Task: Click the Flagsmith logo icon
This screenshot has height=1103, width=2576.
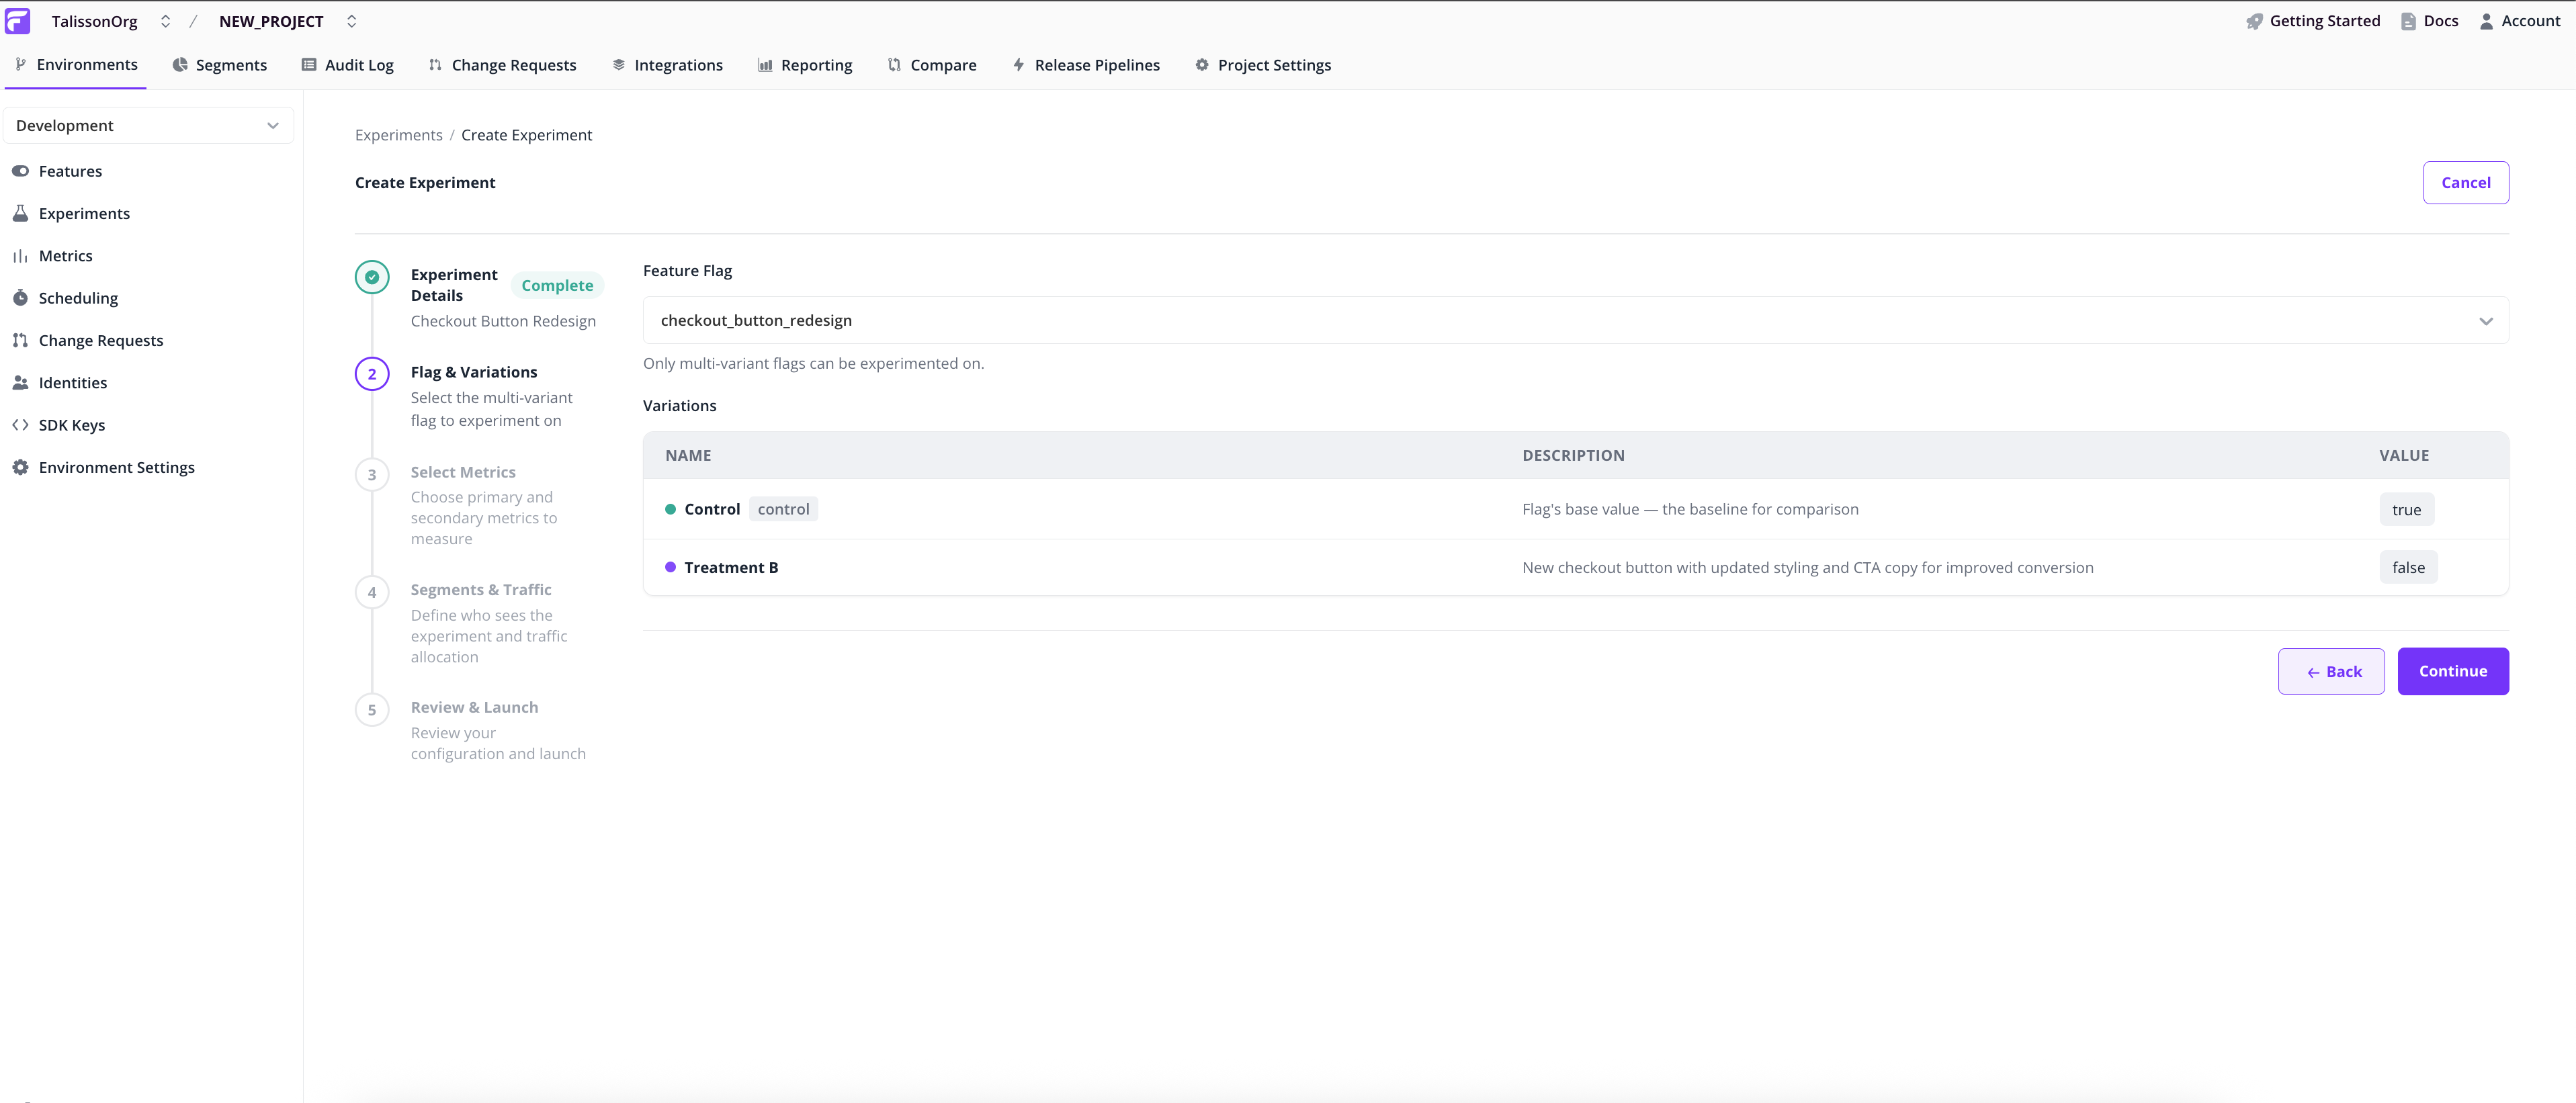Action: pyautogui.click(x=18, y=21)
